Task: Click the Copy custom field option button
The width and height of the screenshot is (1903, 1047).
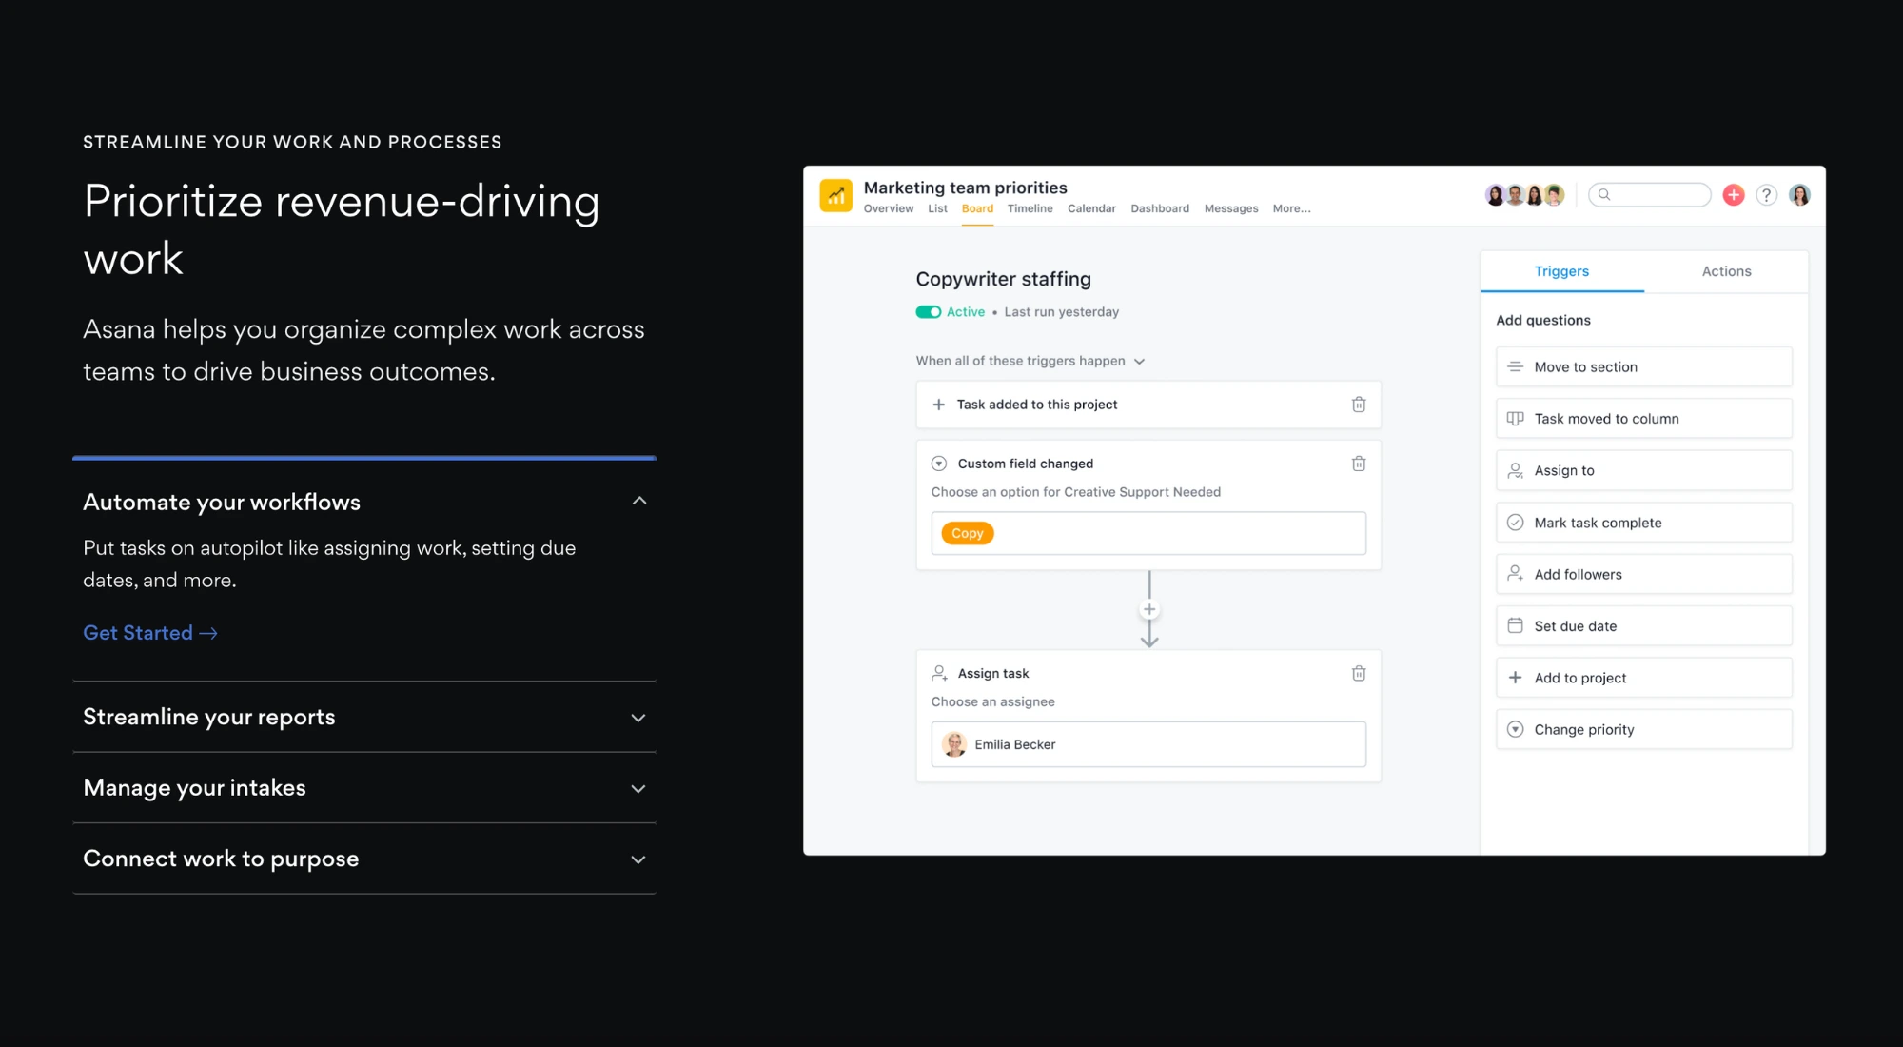Action: [x=967, y=532]
